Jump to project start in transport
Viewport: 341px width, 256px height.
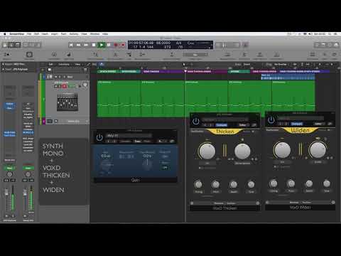(71, 45)
